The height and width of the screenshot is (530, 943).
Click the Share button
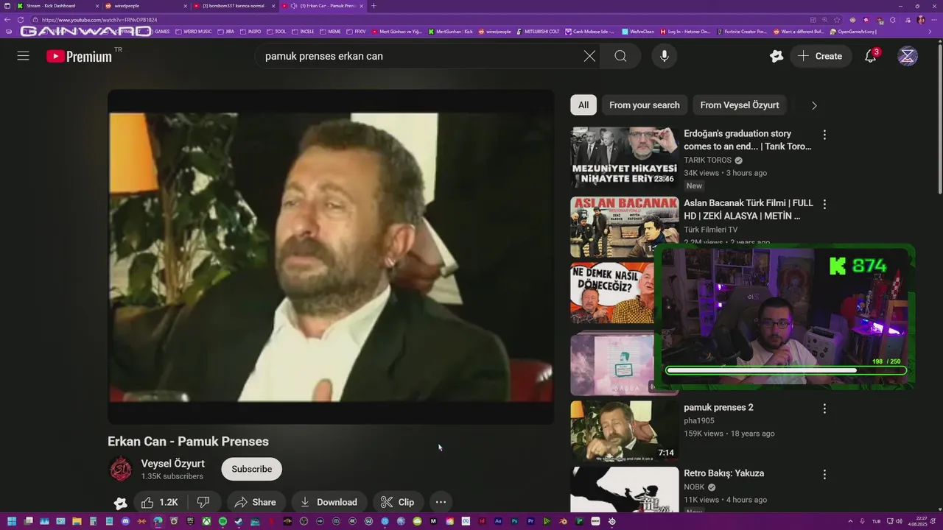(x=256, y=502)
